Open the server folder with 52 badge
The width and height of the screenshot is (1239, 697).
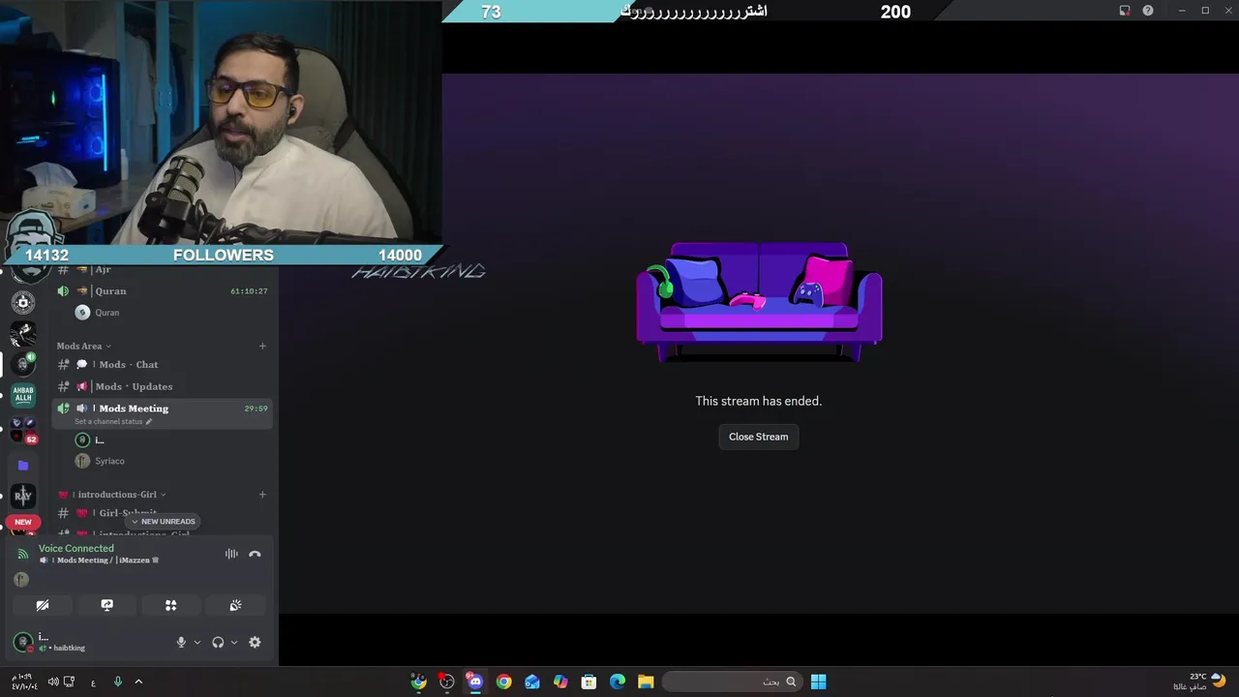point(23,430)
